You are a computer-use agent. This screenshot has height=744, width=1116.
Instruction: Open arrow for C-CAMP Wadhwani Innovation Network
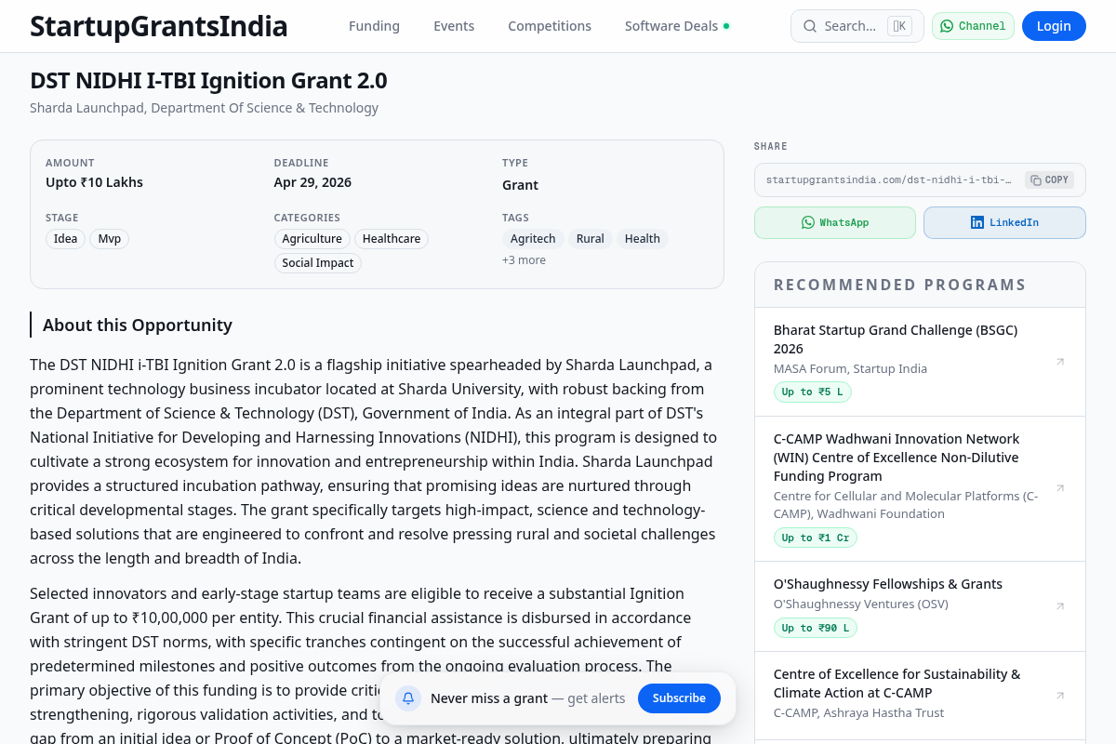[x=1059, y=488]
